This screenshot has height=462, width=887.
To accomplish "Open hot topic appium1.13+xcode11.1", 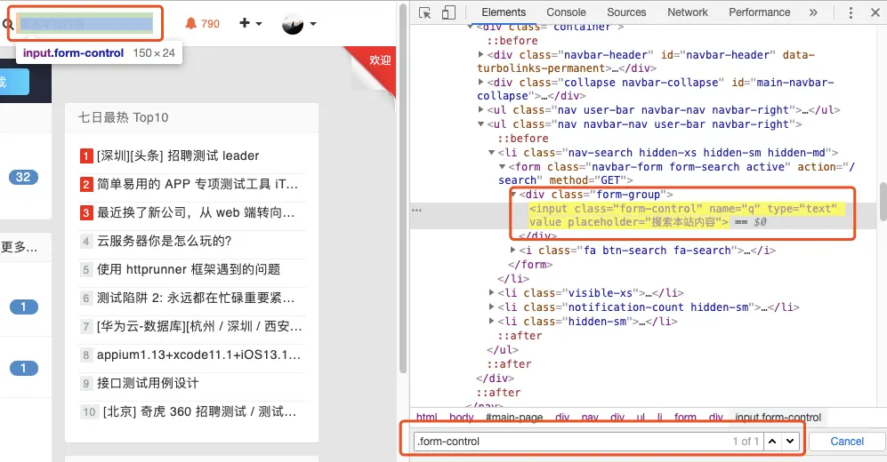I will pyautogui.click(x=198, y=354).
